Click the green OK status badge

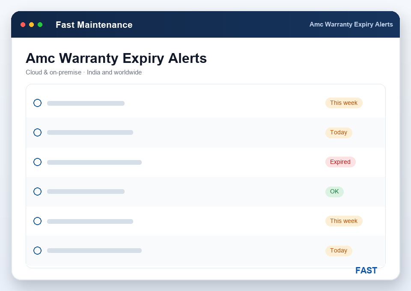(x=334, y=191)
